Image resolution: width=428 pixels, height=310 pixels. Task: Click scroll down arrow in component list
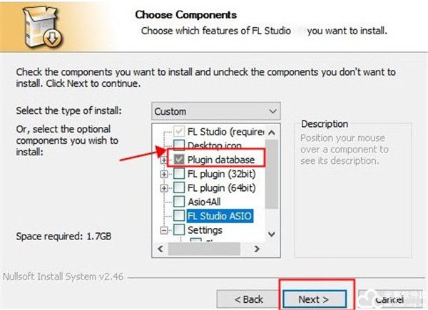coord(272,234)
